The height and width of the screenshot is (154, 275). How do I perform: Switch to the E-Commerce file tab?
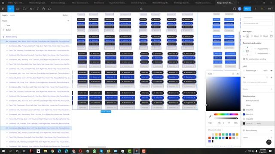99,3
